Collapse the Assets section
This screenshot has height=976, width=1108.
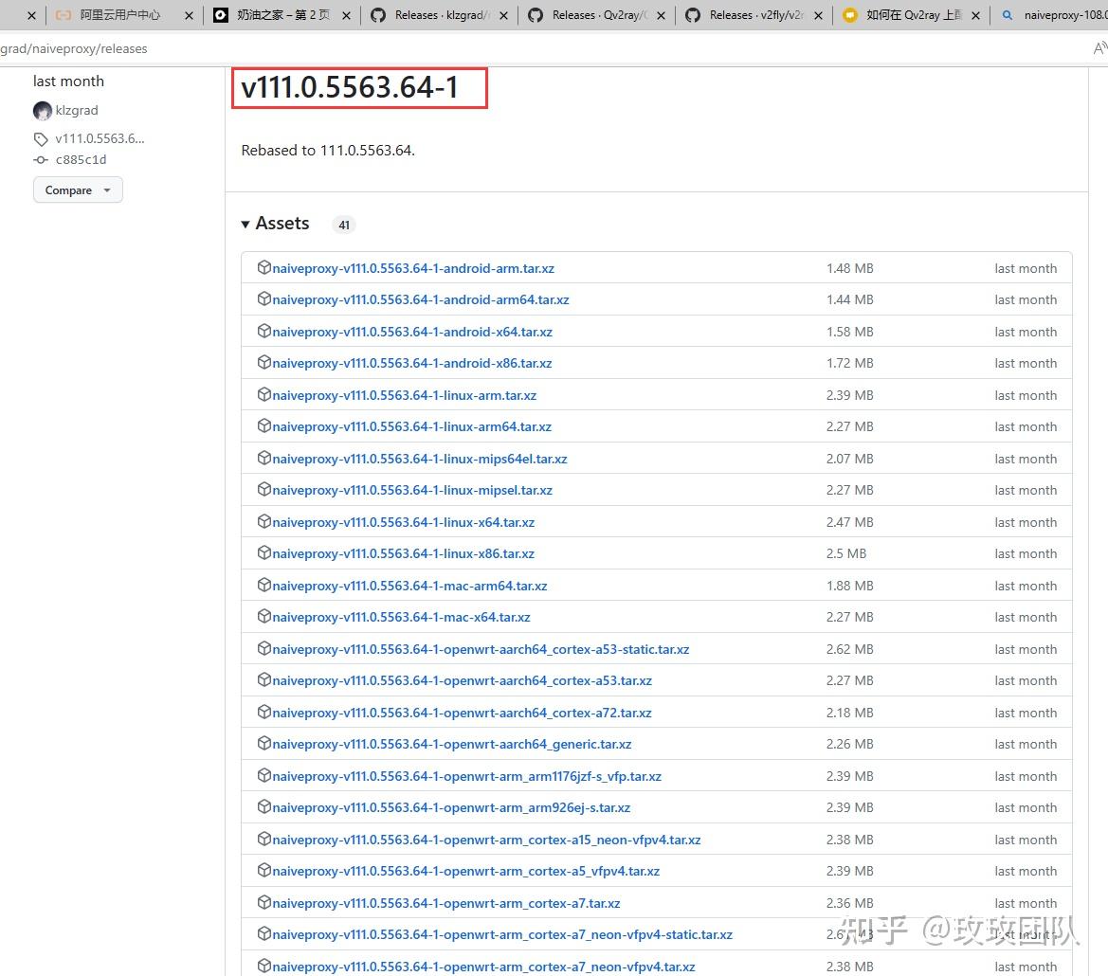tap(275, 224)
